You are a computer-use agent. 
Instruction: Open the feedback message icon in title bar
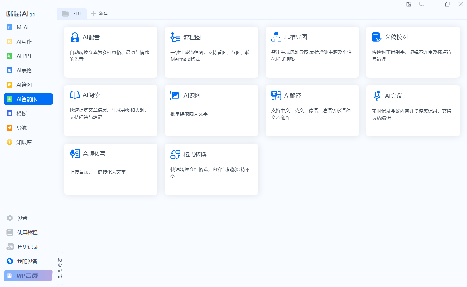[422, 4]
